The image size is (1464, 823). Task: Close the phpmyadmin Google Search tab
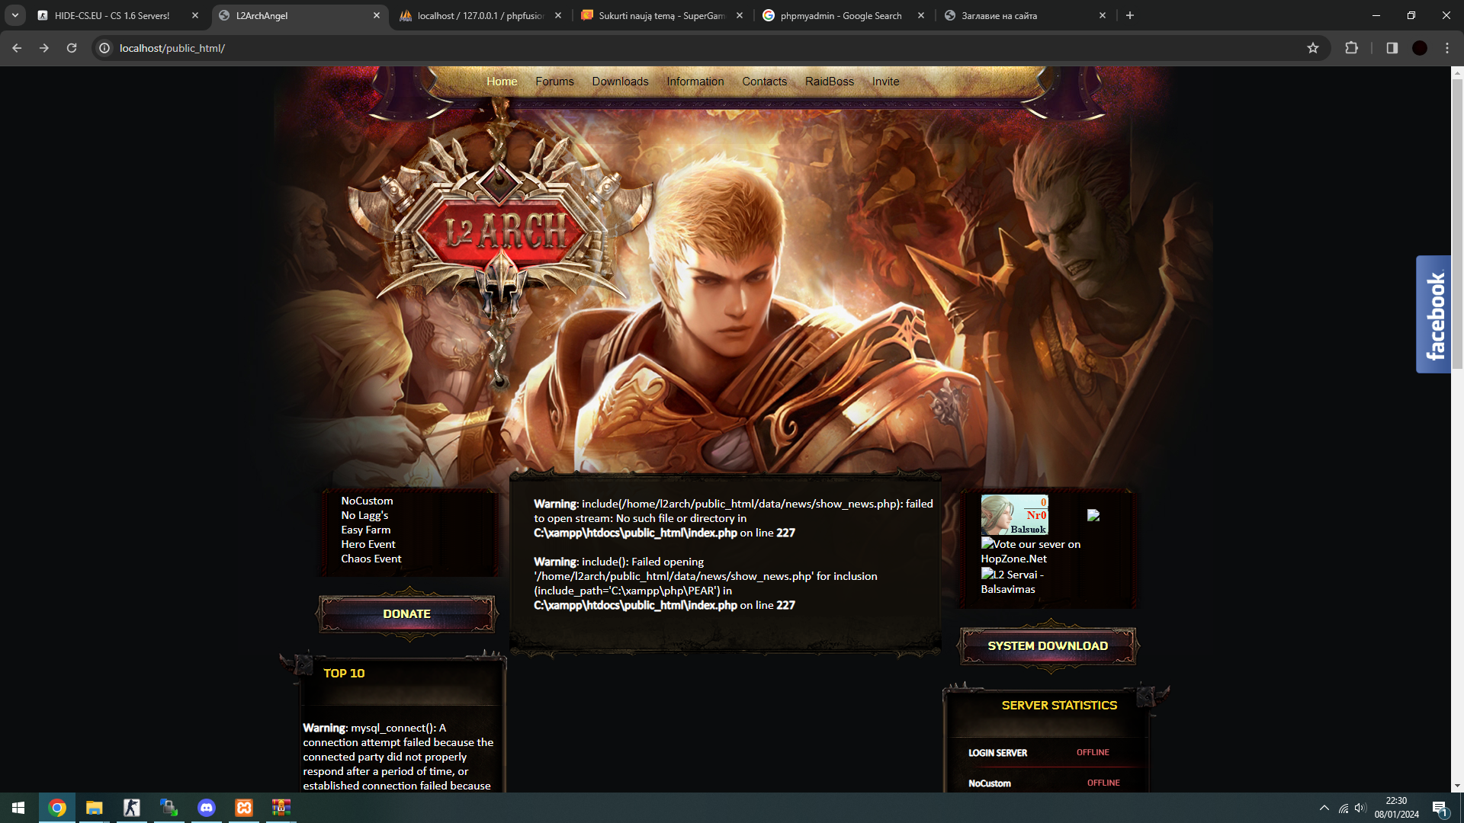pyautogui.click(x=921, y=15)
